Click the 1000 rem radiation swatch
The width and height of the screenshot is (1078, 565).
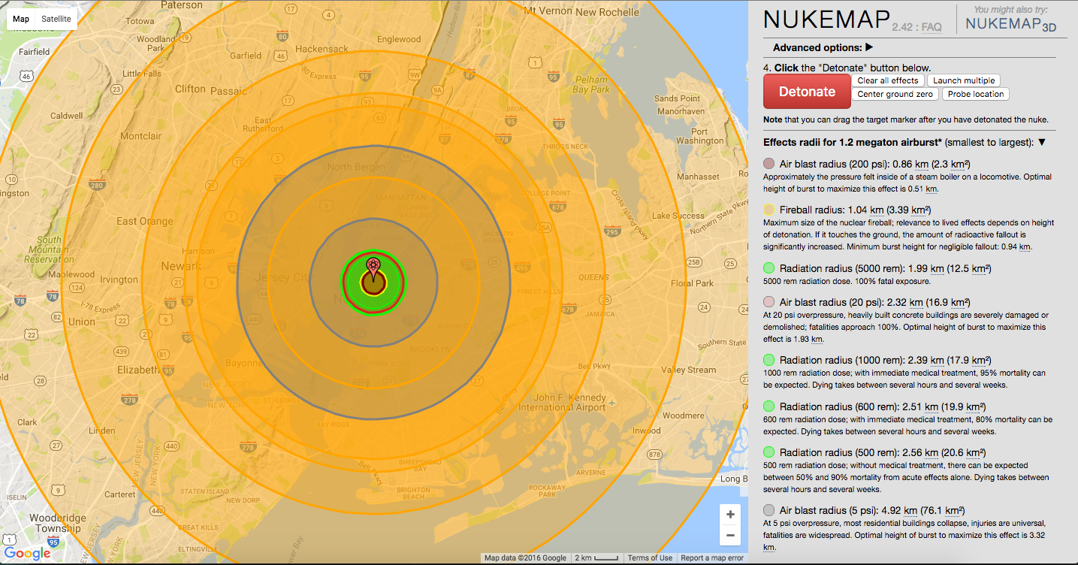[x=769, y=360]
